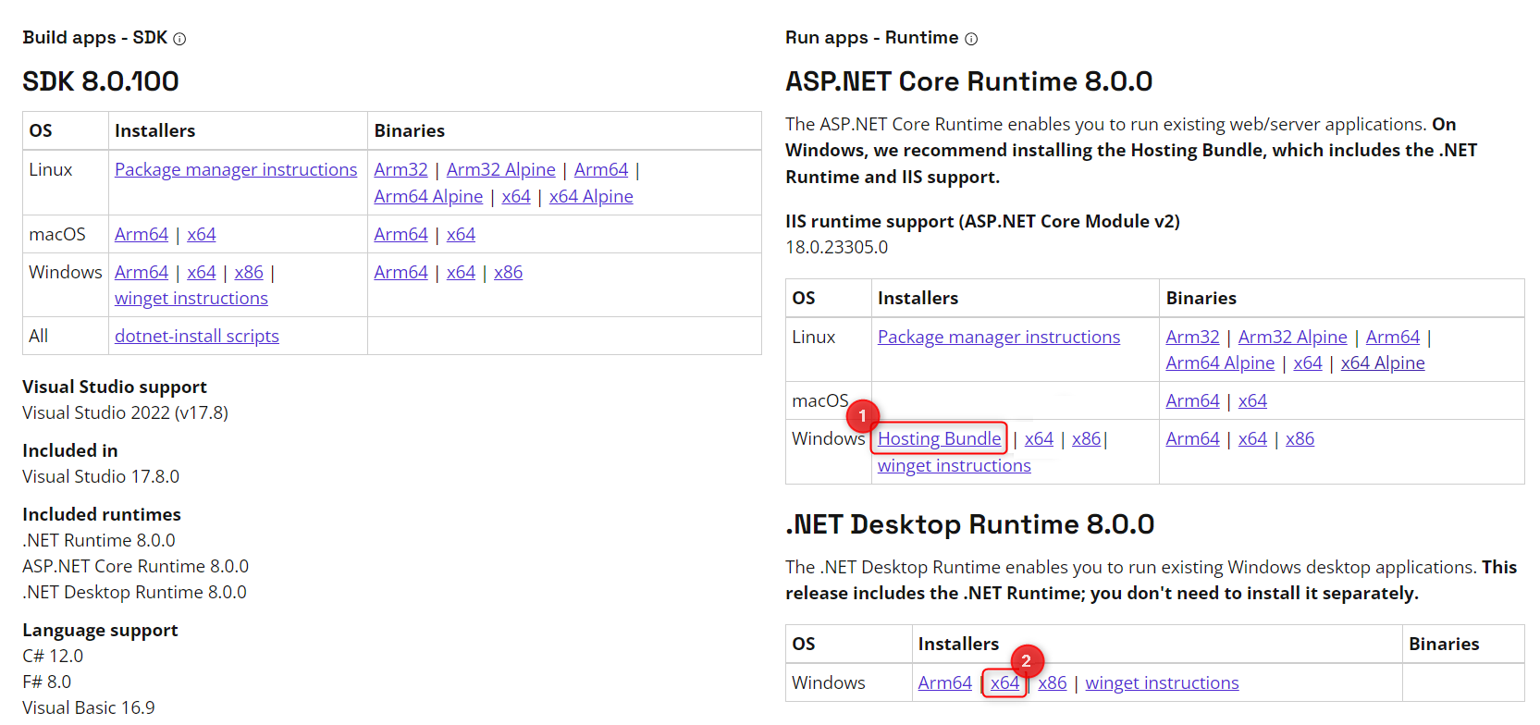Download SDK Windows x86 binary
Viewport: 1540px width, 725px height.
pyautogui.click(x=508, y=272)
